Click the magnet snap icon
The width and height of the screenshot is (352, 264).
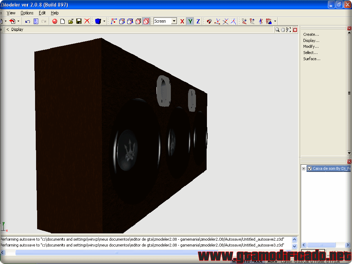pyautogui.click(x=209, y=21)
